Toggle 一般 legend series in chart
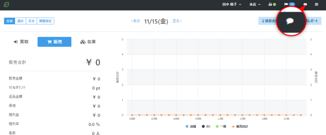 (221, 126)
